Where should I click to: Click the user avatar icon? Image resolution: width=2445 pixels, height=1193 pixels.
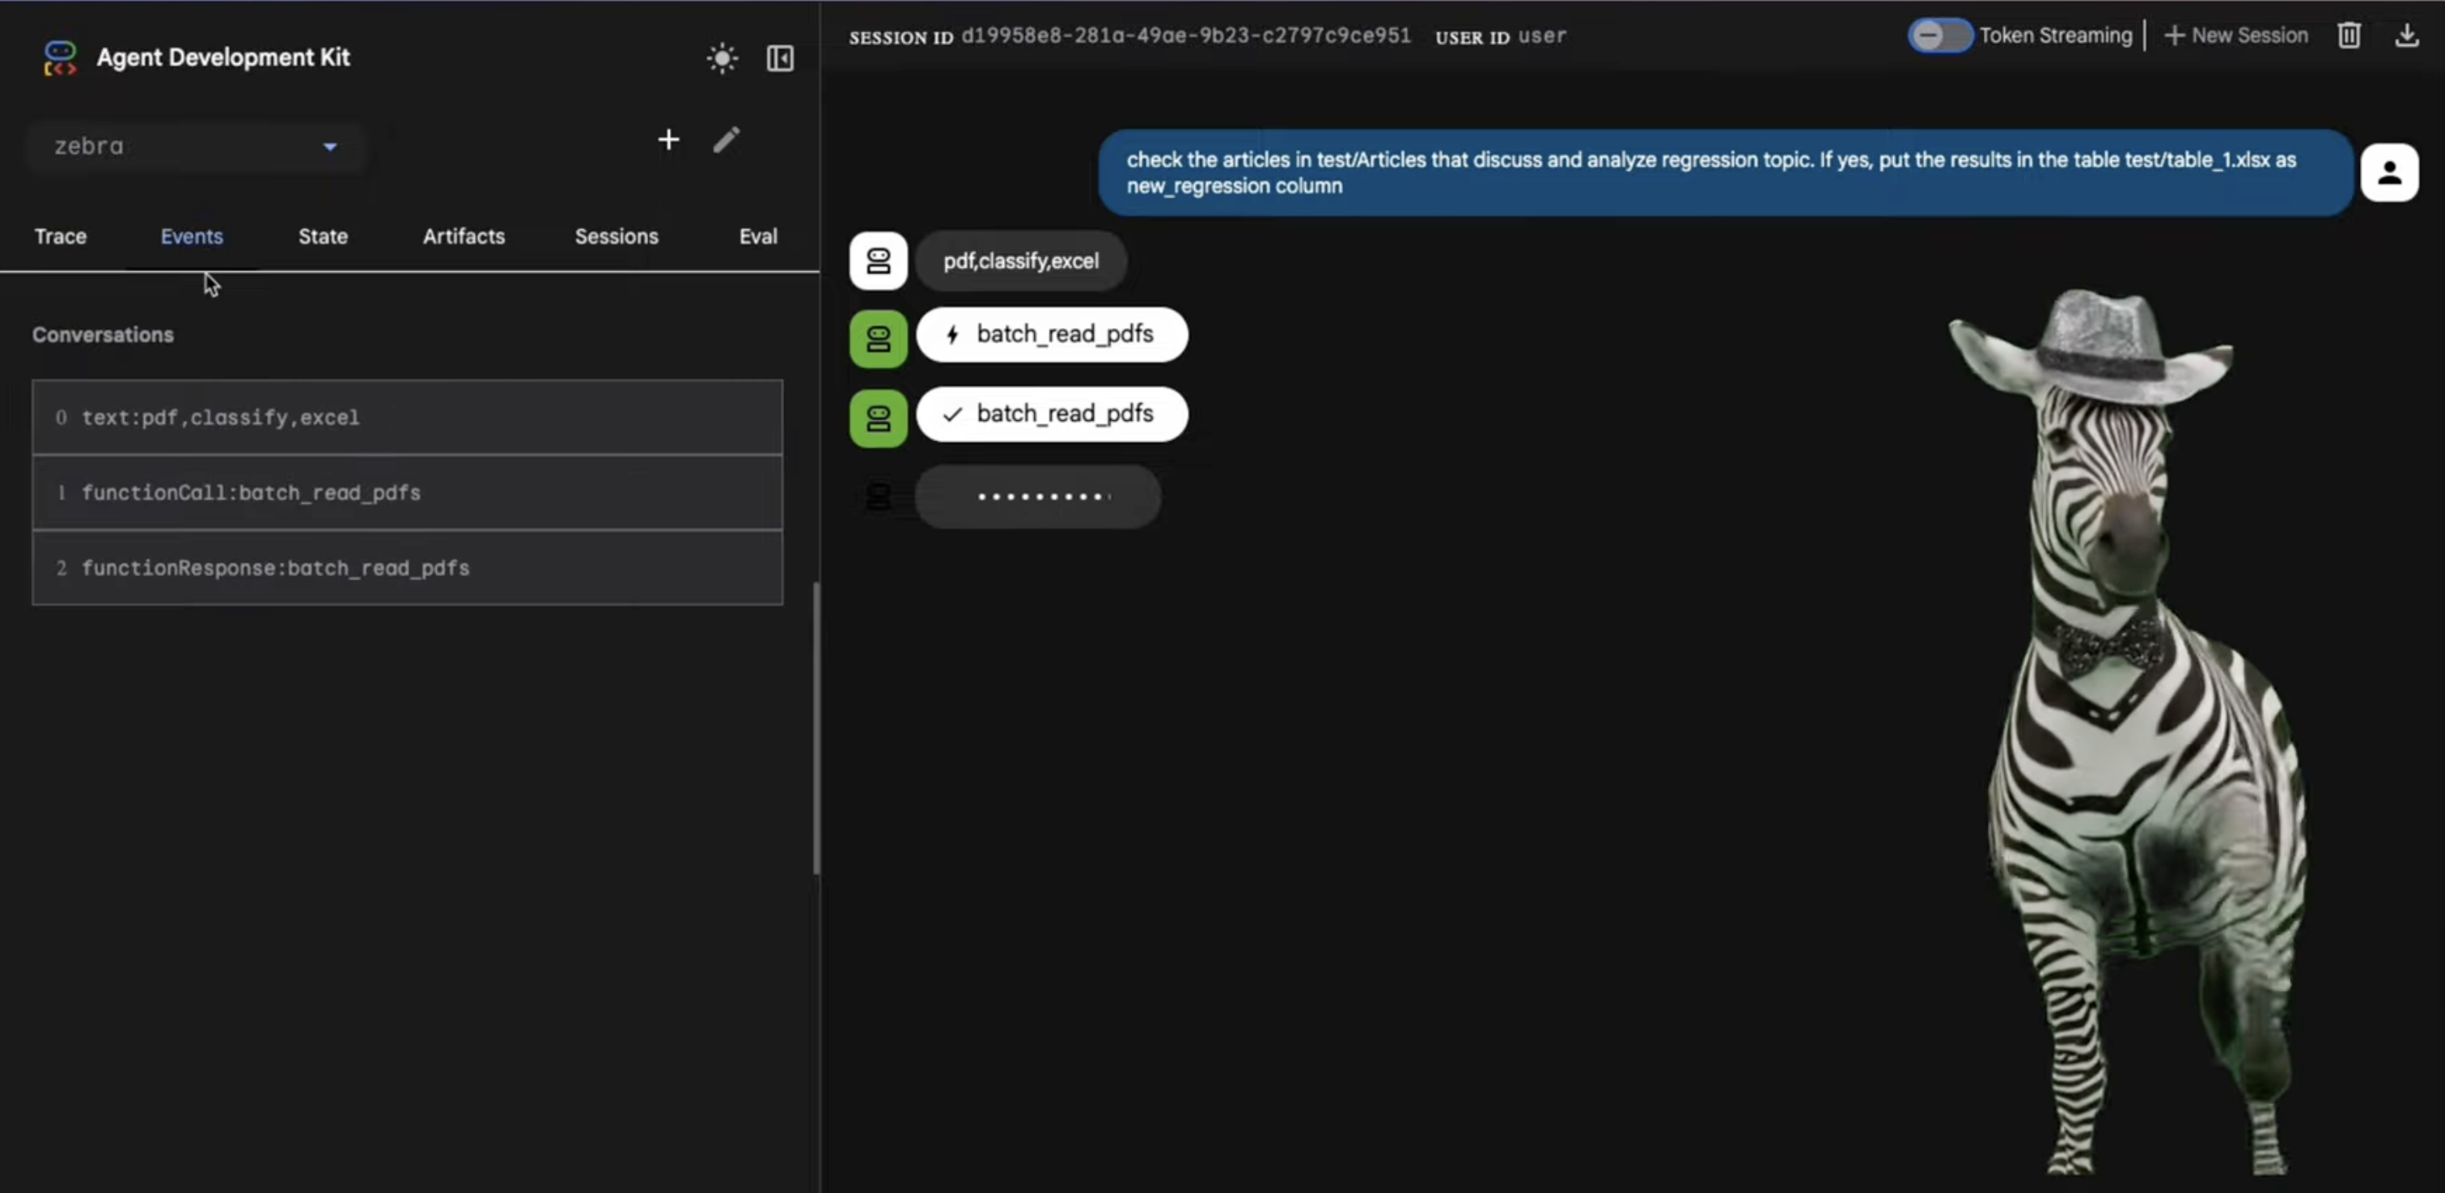click(2388, 173)
